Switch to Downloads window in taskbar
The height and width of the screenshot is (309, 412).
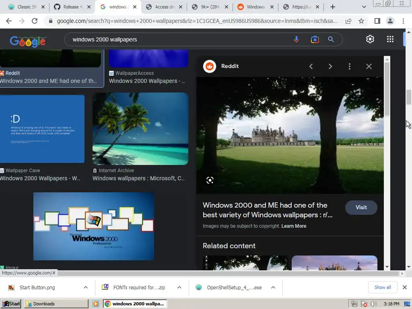click(56, 304)
